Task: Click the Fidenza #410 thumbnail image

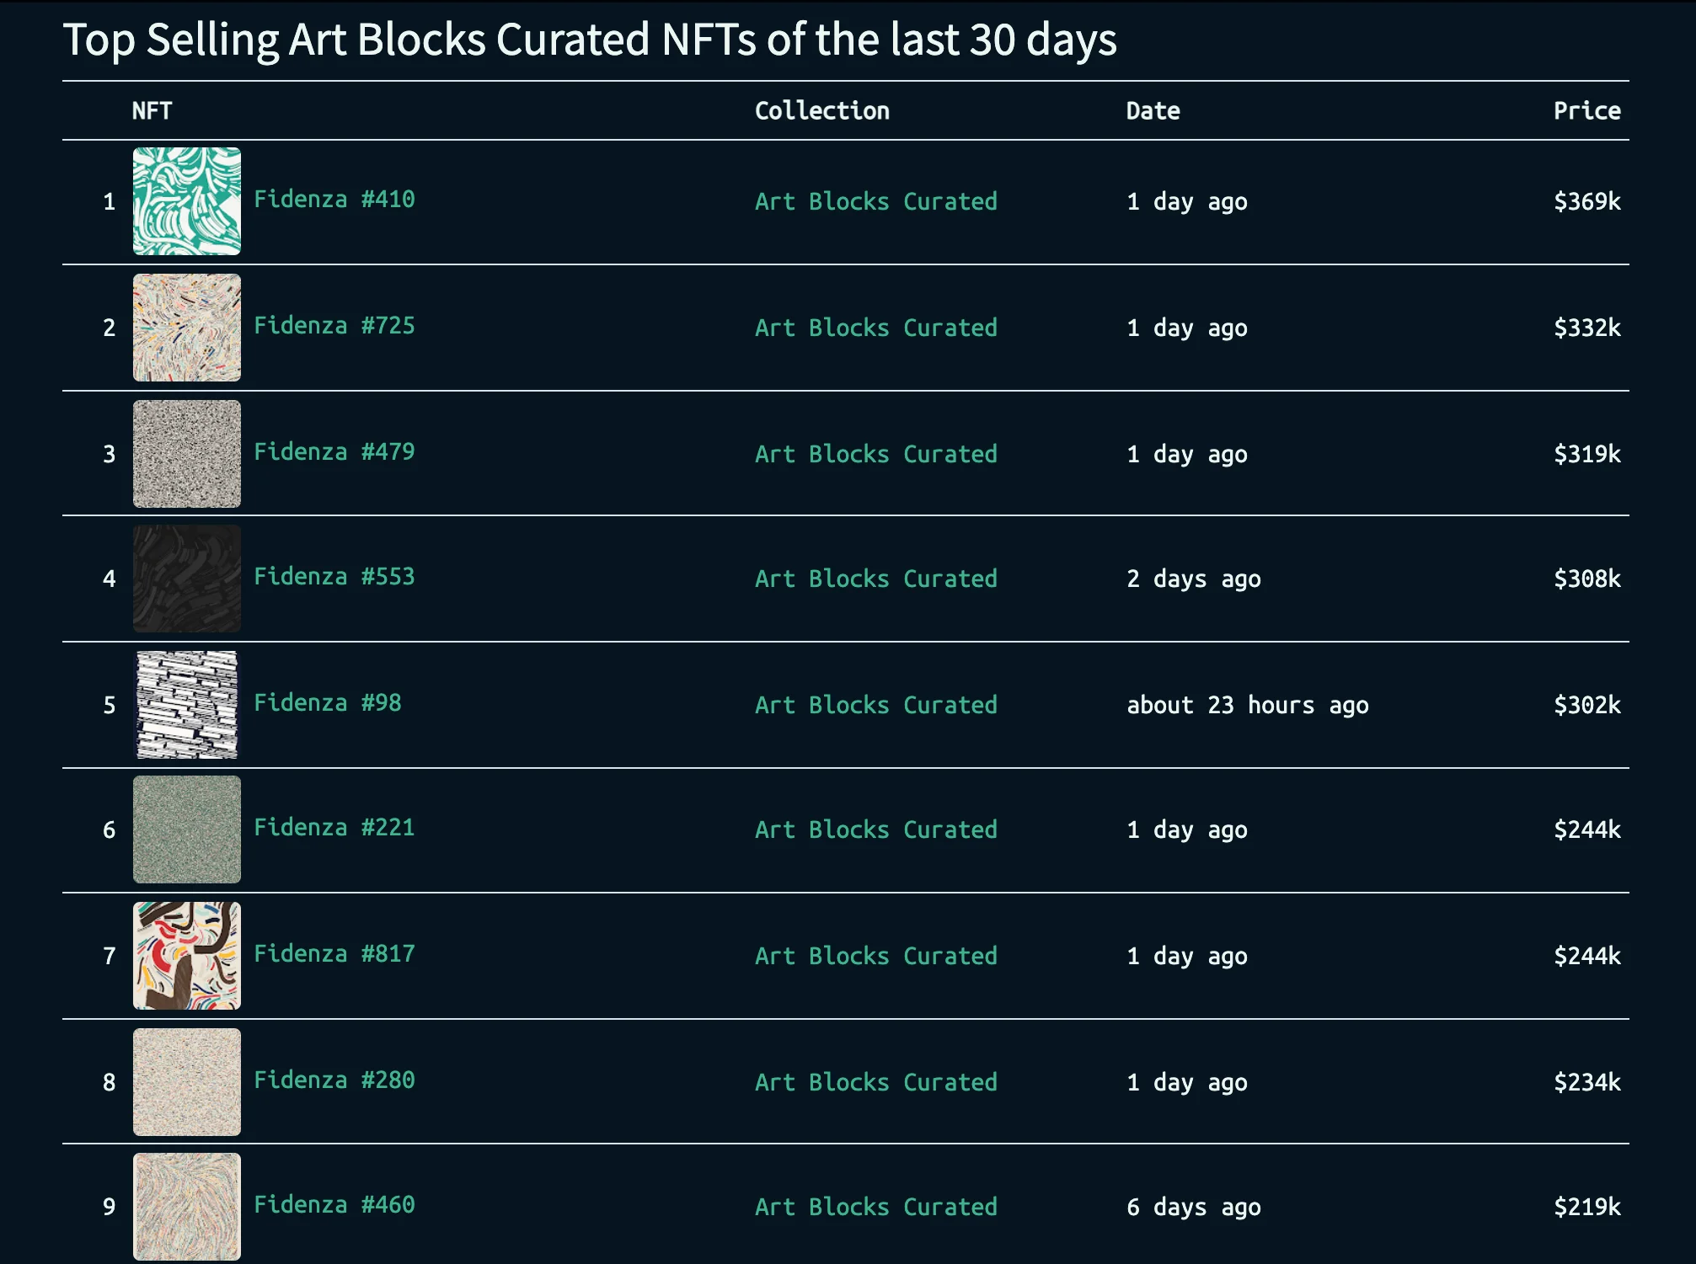Action: pyautogui.click(x=186, y=201)
